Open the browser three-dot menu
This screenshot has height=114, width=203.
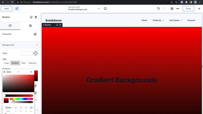(x=200, y=2)
